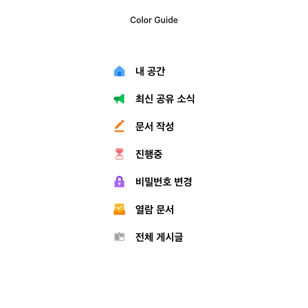Click the Color Guide title
The height and width of the screenshot is (308, 308).
(154, 20)
